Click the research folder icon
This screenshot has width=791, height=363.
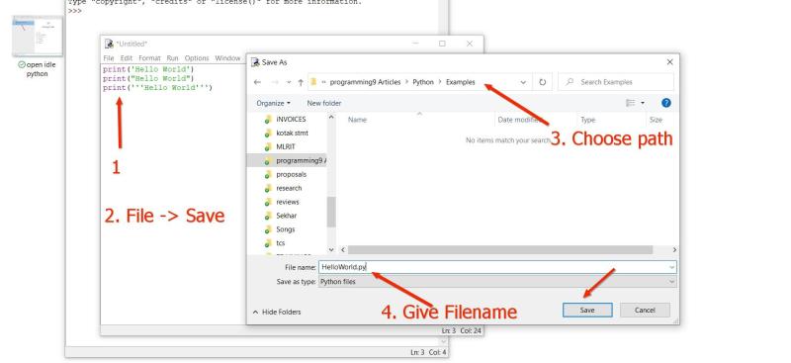point(268,188)
